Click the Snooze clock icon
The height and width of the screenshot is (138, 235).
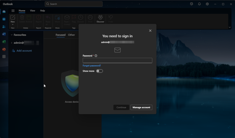point(81,18)
